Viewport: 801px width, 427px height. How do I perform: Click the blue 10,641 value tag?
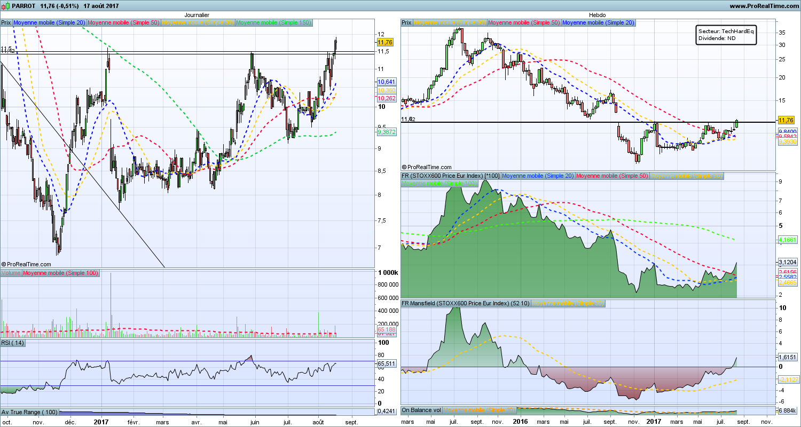click(x=386, y=82)
